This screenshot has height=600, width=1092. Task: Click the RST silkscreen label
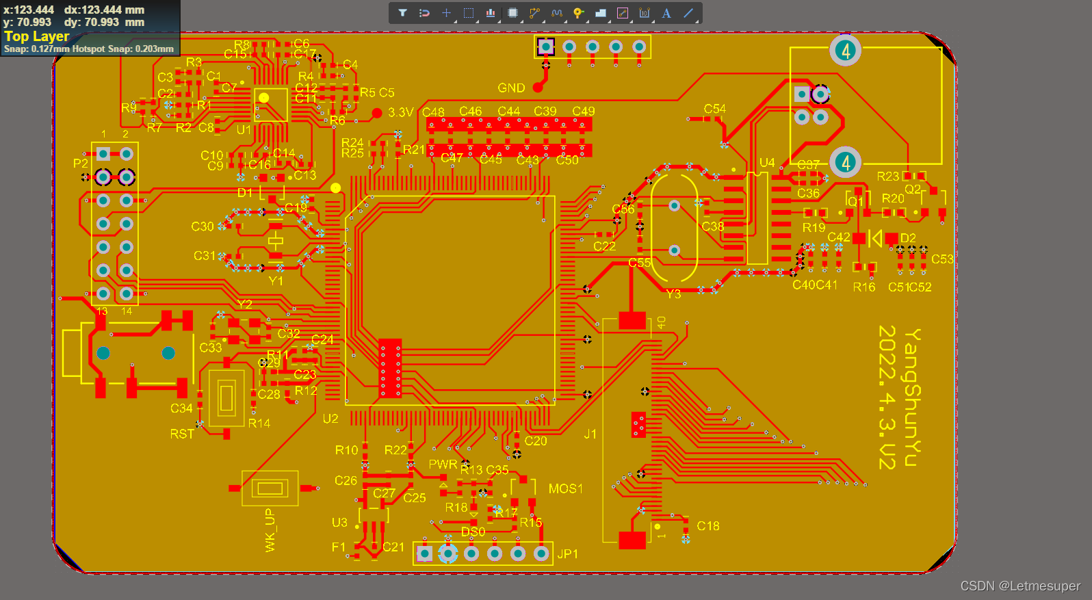click(182, 434)
